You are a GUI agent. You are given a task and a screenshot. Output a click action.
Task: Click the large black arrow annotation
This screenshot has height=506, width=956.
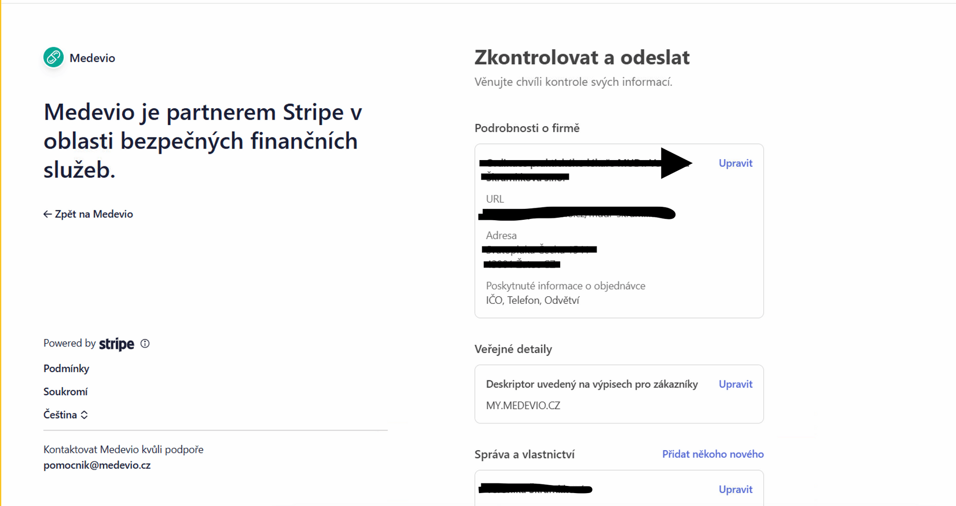(x=675, y=163)
